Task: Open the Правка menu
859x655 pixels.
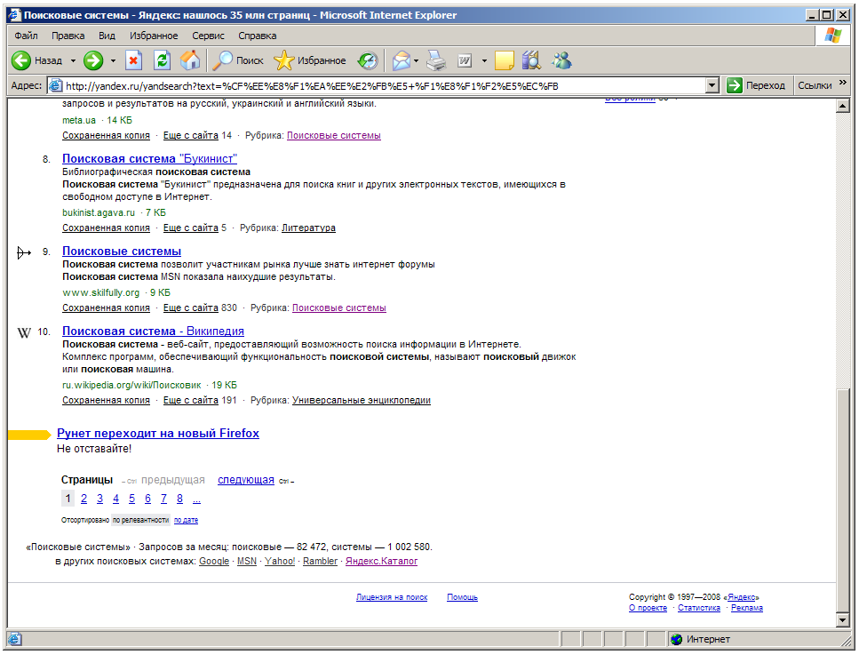Action: point(68,36)
